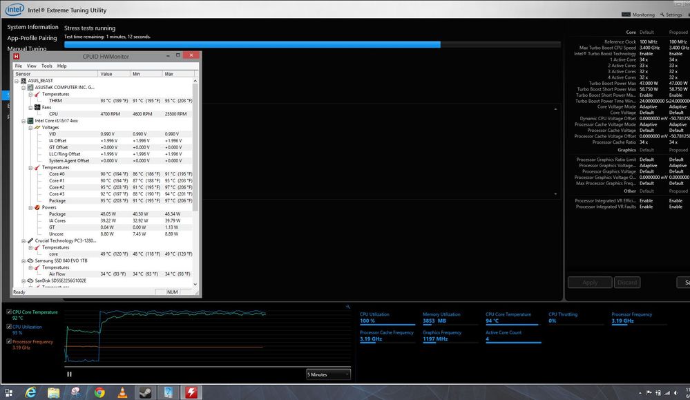Click the Intel XTU lightning taskbar icon
Image resolution: width=690 pixels, height=400 pixels.
point(191,392)
